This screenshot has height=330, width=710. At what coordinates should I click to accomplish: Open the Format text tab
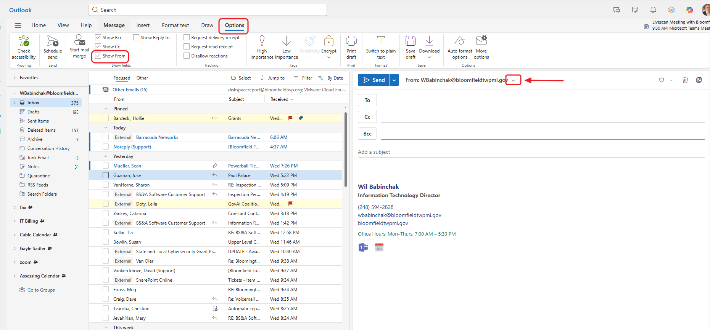click(x=175, y=25)
